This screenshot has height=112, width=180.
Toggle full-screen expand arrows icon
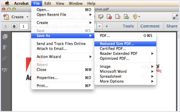tap(175, 17)
